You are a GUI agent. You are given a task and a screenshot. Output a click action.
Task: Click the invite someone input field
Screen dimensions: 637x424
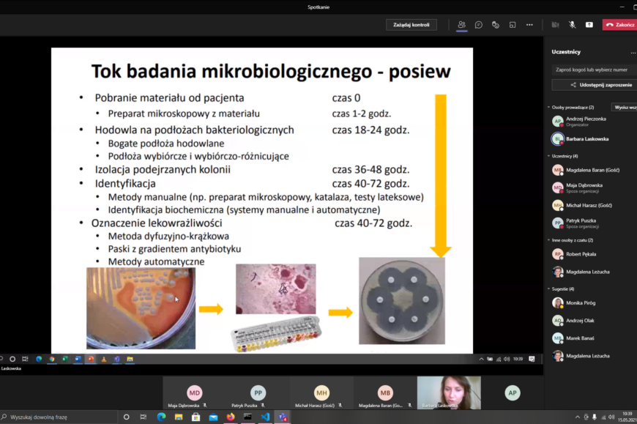click(x=594, y=70)
